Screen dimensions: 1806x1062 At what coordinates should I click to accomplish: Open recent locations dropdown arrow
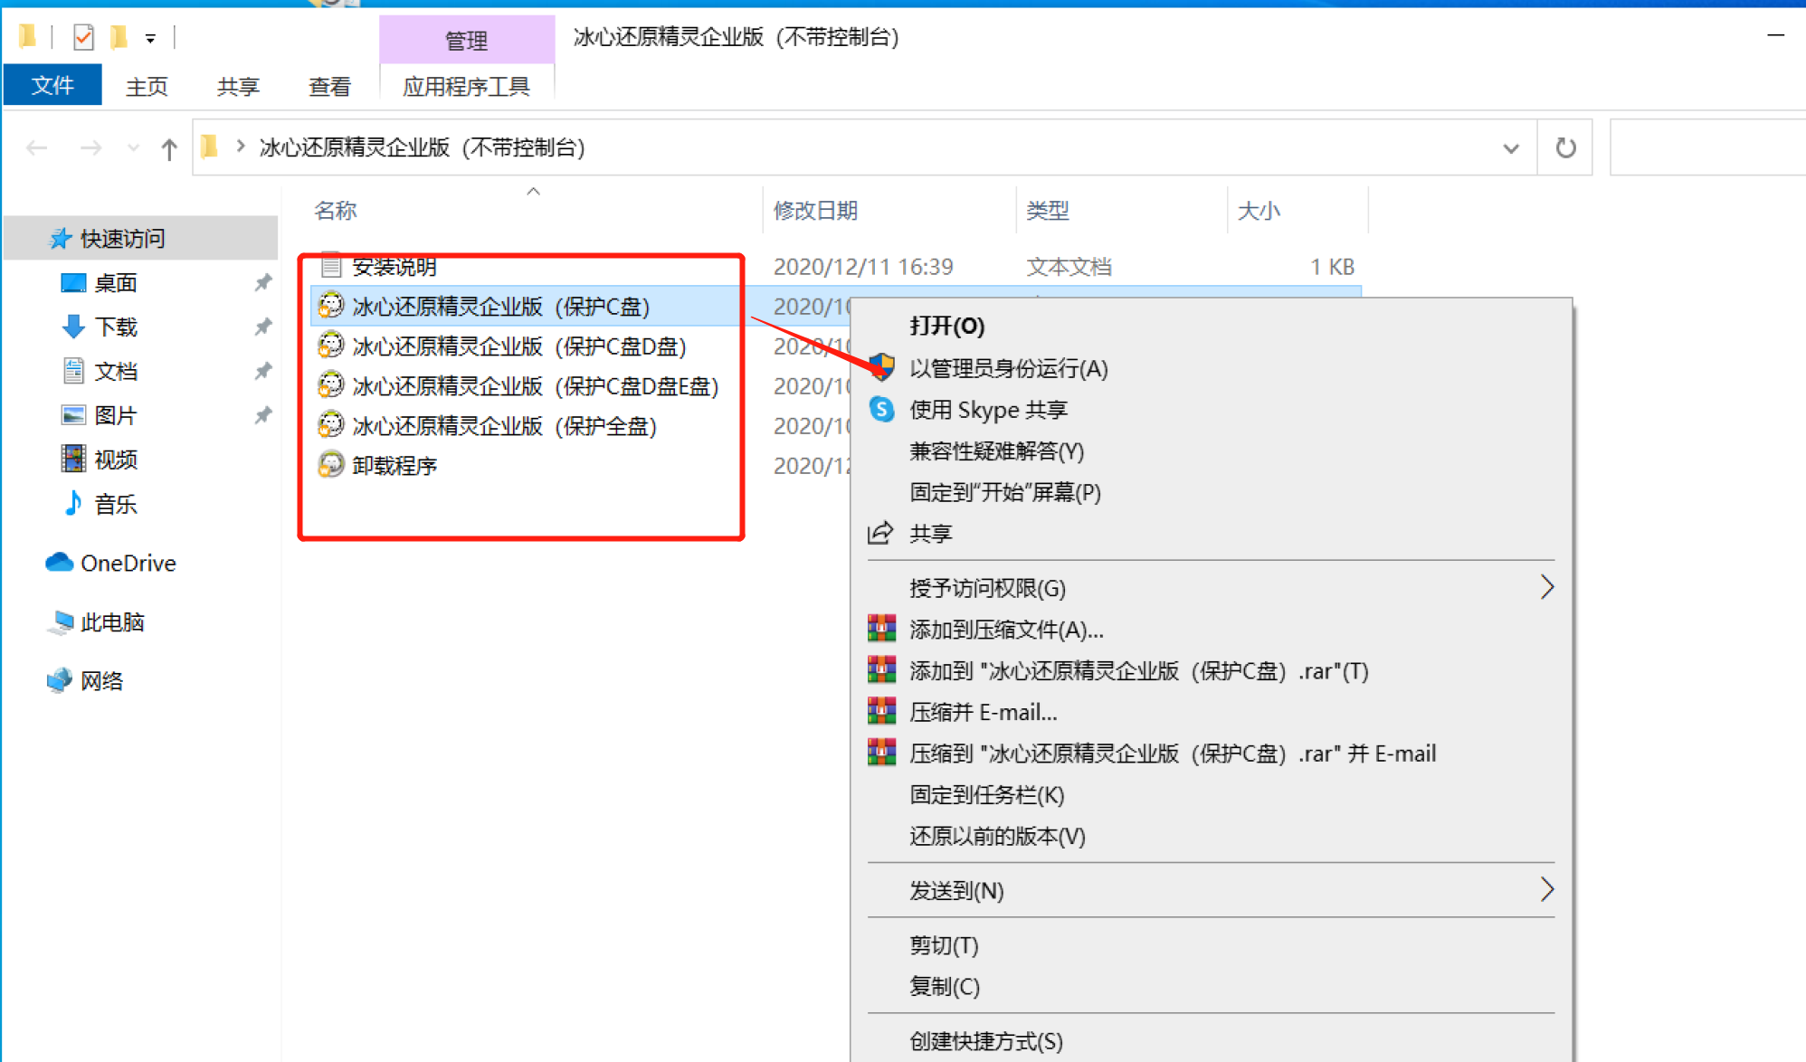pyautogui.click(x=134, y=147)
